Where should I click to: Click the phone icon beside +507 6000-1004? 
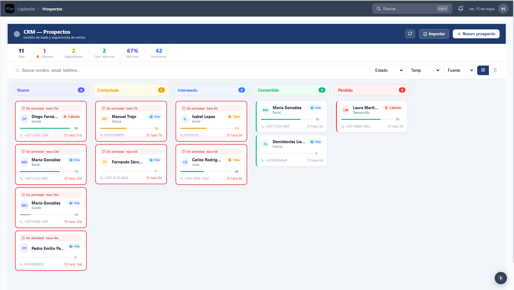pos(21,135)
